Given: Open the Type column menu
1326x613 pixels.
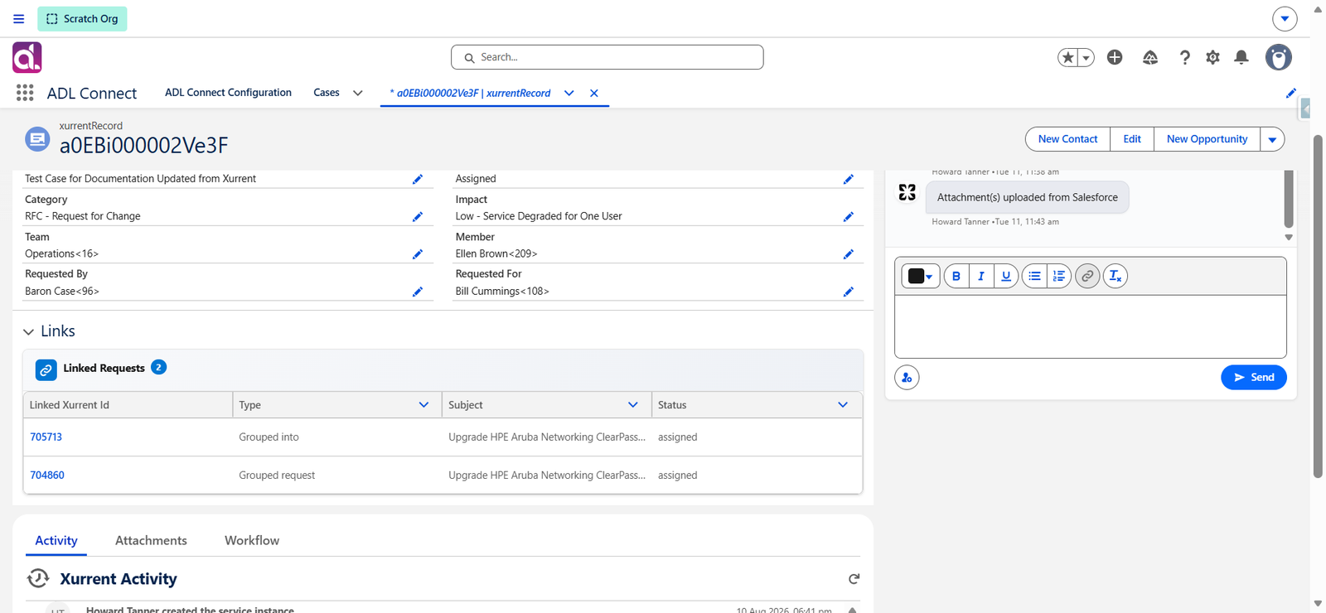Looking at the screenshot, I should click(423, 405).
